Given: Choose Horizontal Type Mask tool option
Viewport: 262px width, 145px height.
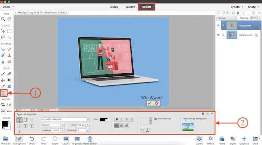Looking at the screenshot, I should pyautogui.click(x=32, y=120).
